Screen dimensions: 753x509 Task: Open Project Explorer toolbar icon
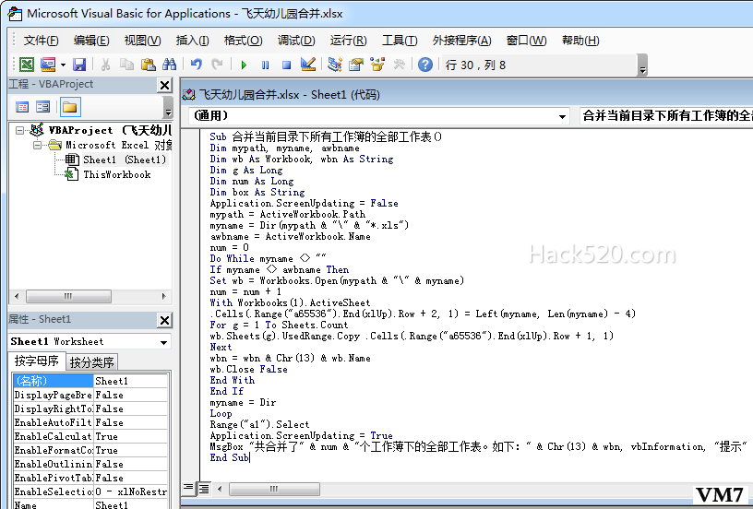[x=335, y=65]
